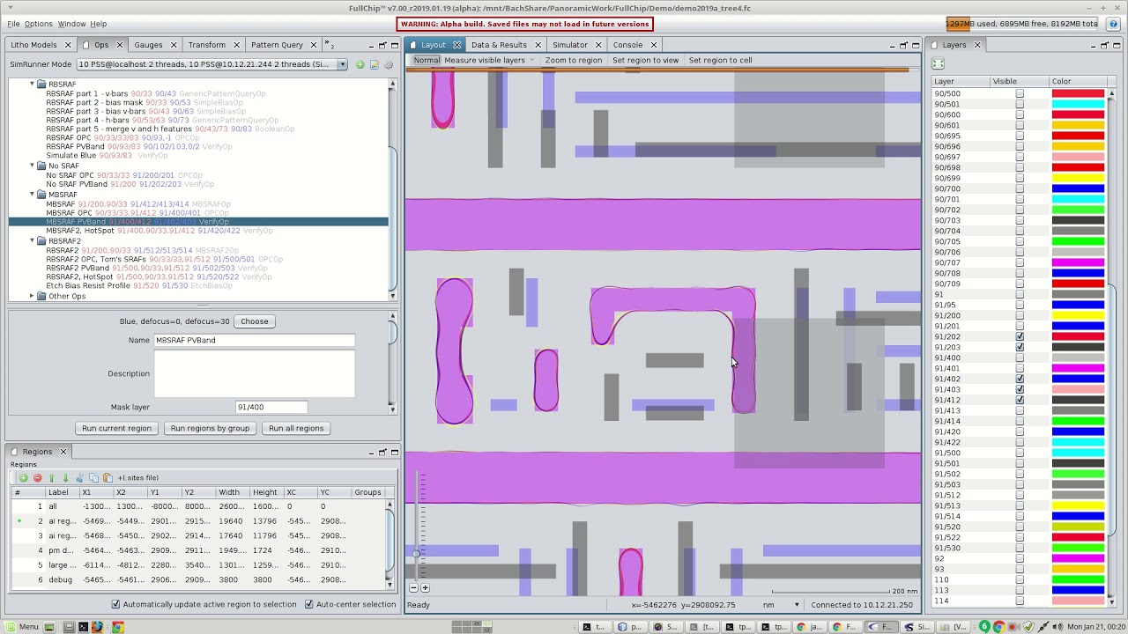Copy the selected region
1128x634 pixels.
click(x=93, y=477)
